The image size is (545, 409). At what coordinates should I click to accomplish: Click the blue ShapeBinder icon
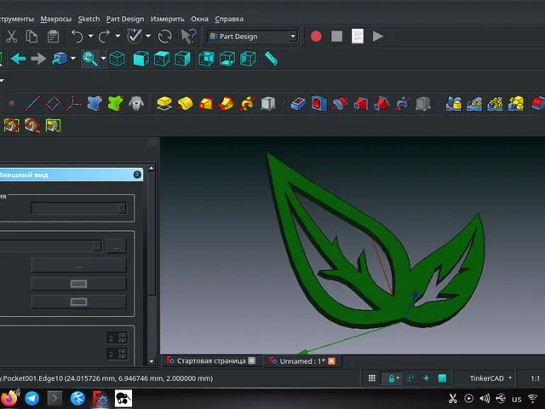point(95,103)
